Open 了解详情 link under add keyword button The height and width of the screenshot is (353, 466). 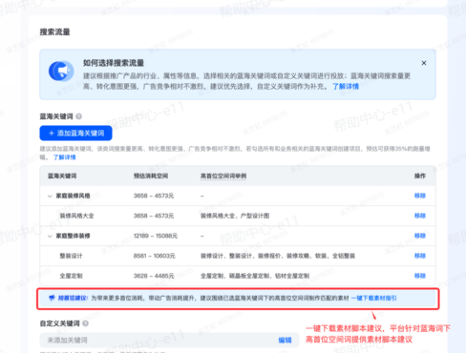click(64, 157)
